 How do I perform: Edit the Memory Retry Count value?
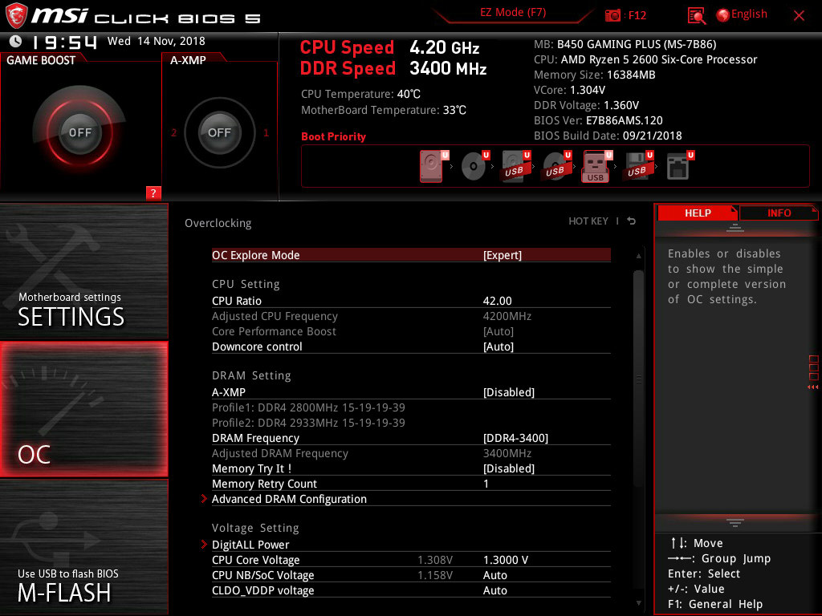[x=486, y=484]
